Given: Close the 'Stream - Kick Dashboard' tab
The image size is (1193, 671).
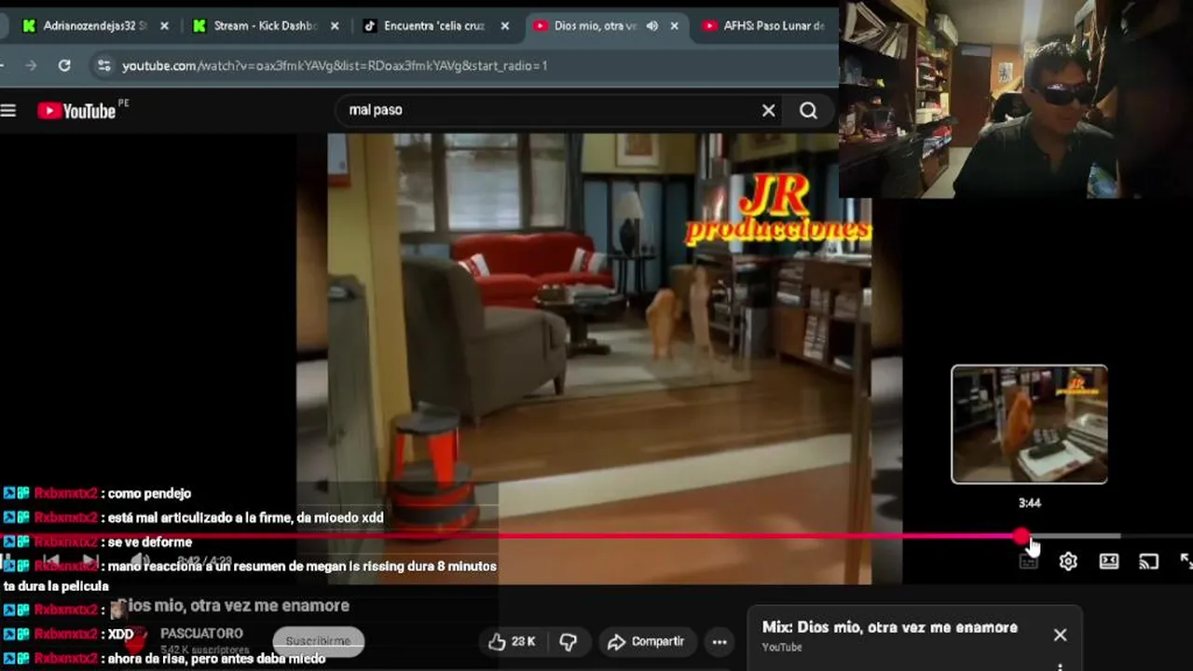Looking at the screenshot, I should click(335, 26).
